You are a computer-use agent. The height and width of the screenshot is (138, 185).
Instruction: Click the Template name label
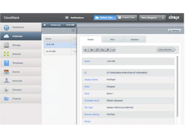92,100
